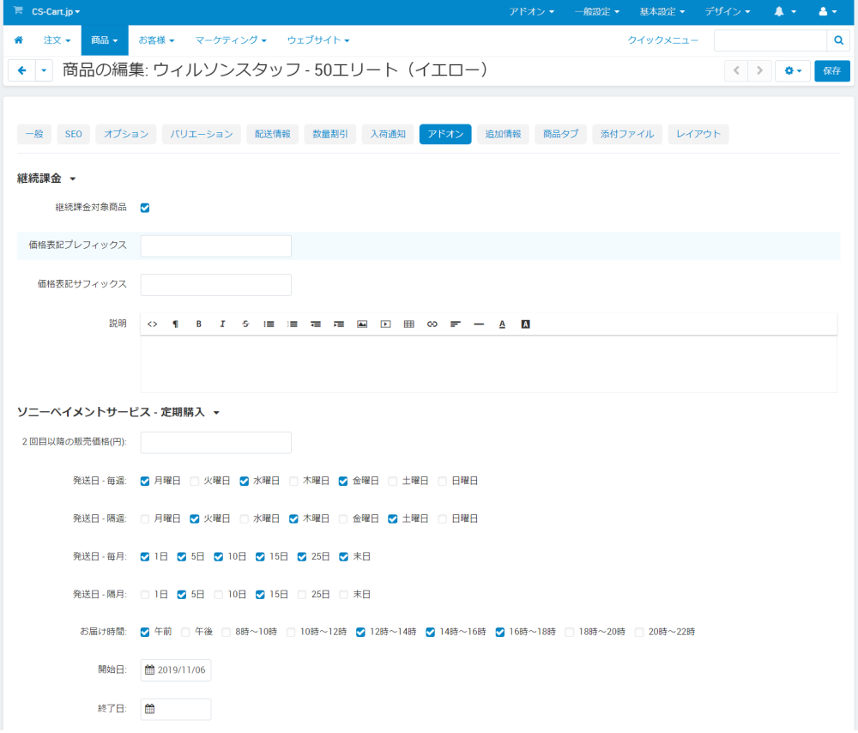Screen dimensions: 858x733
Task: Switch to the バリエーション tab
Action: [202, 134]
